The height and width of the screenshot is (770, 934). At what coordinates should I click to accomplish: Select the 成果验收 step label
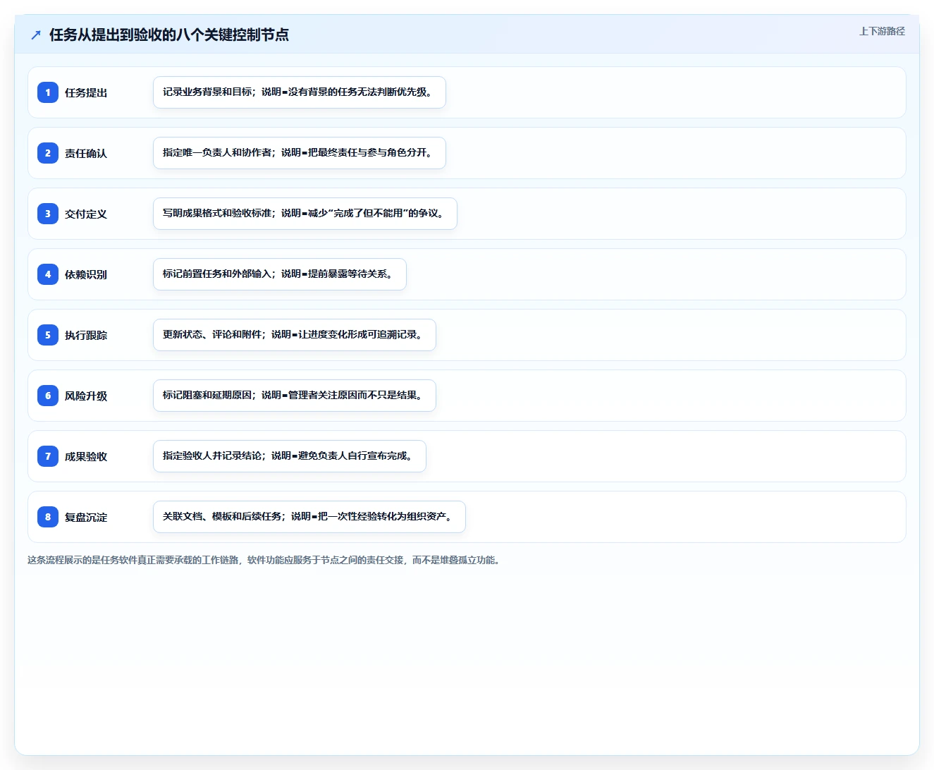click(x=86, y=456)
